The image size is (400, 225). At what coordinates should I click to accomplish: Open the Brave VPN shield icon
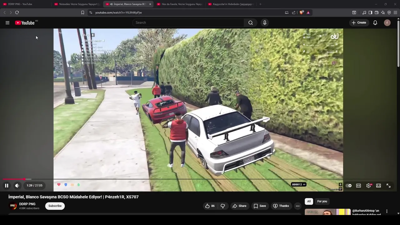point(389,12)
